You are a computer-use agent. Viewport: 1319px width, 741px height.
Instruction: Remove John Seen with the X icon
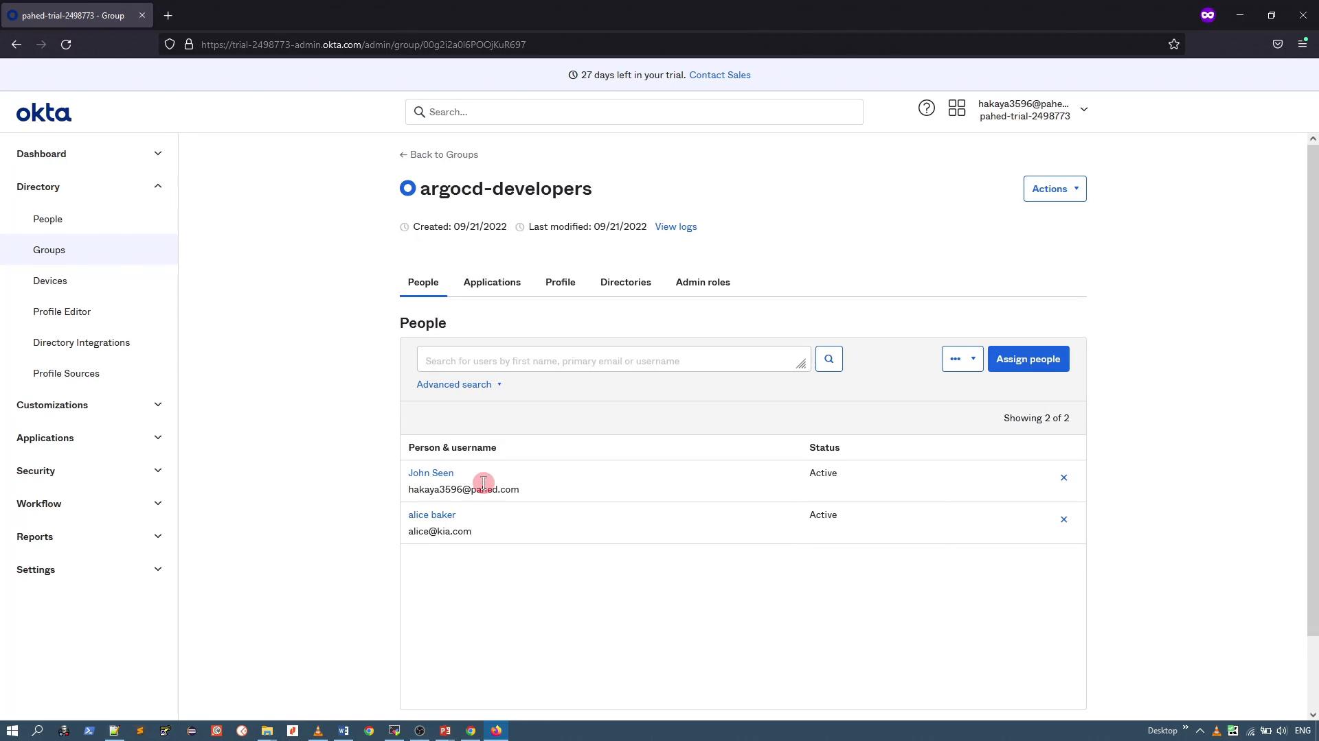click(x=1063, y=478)
